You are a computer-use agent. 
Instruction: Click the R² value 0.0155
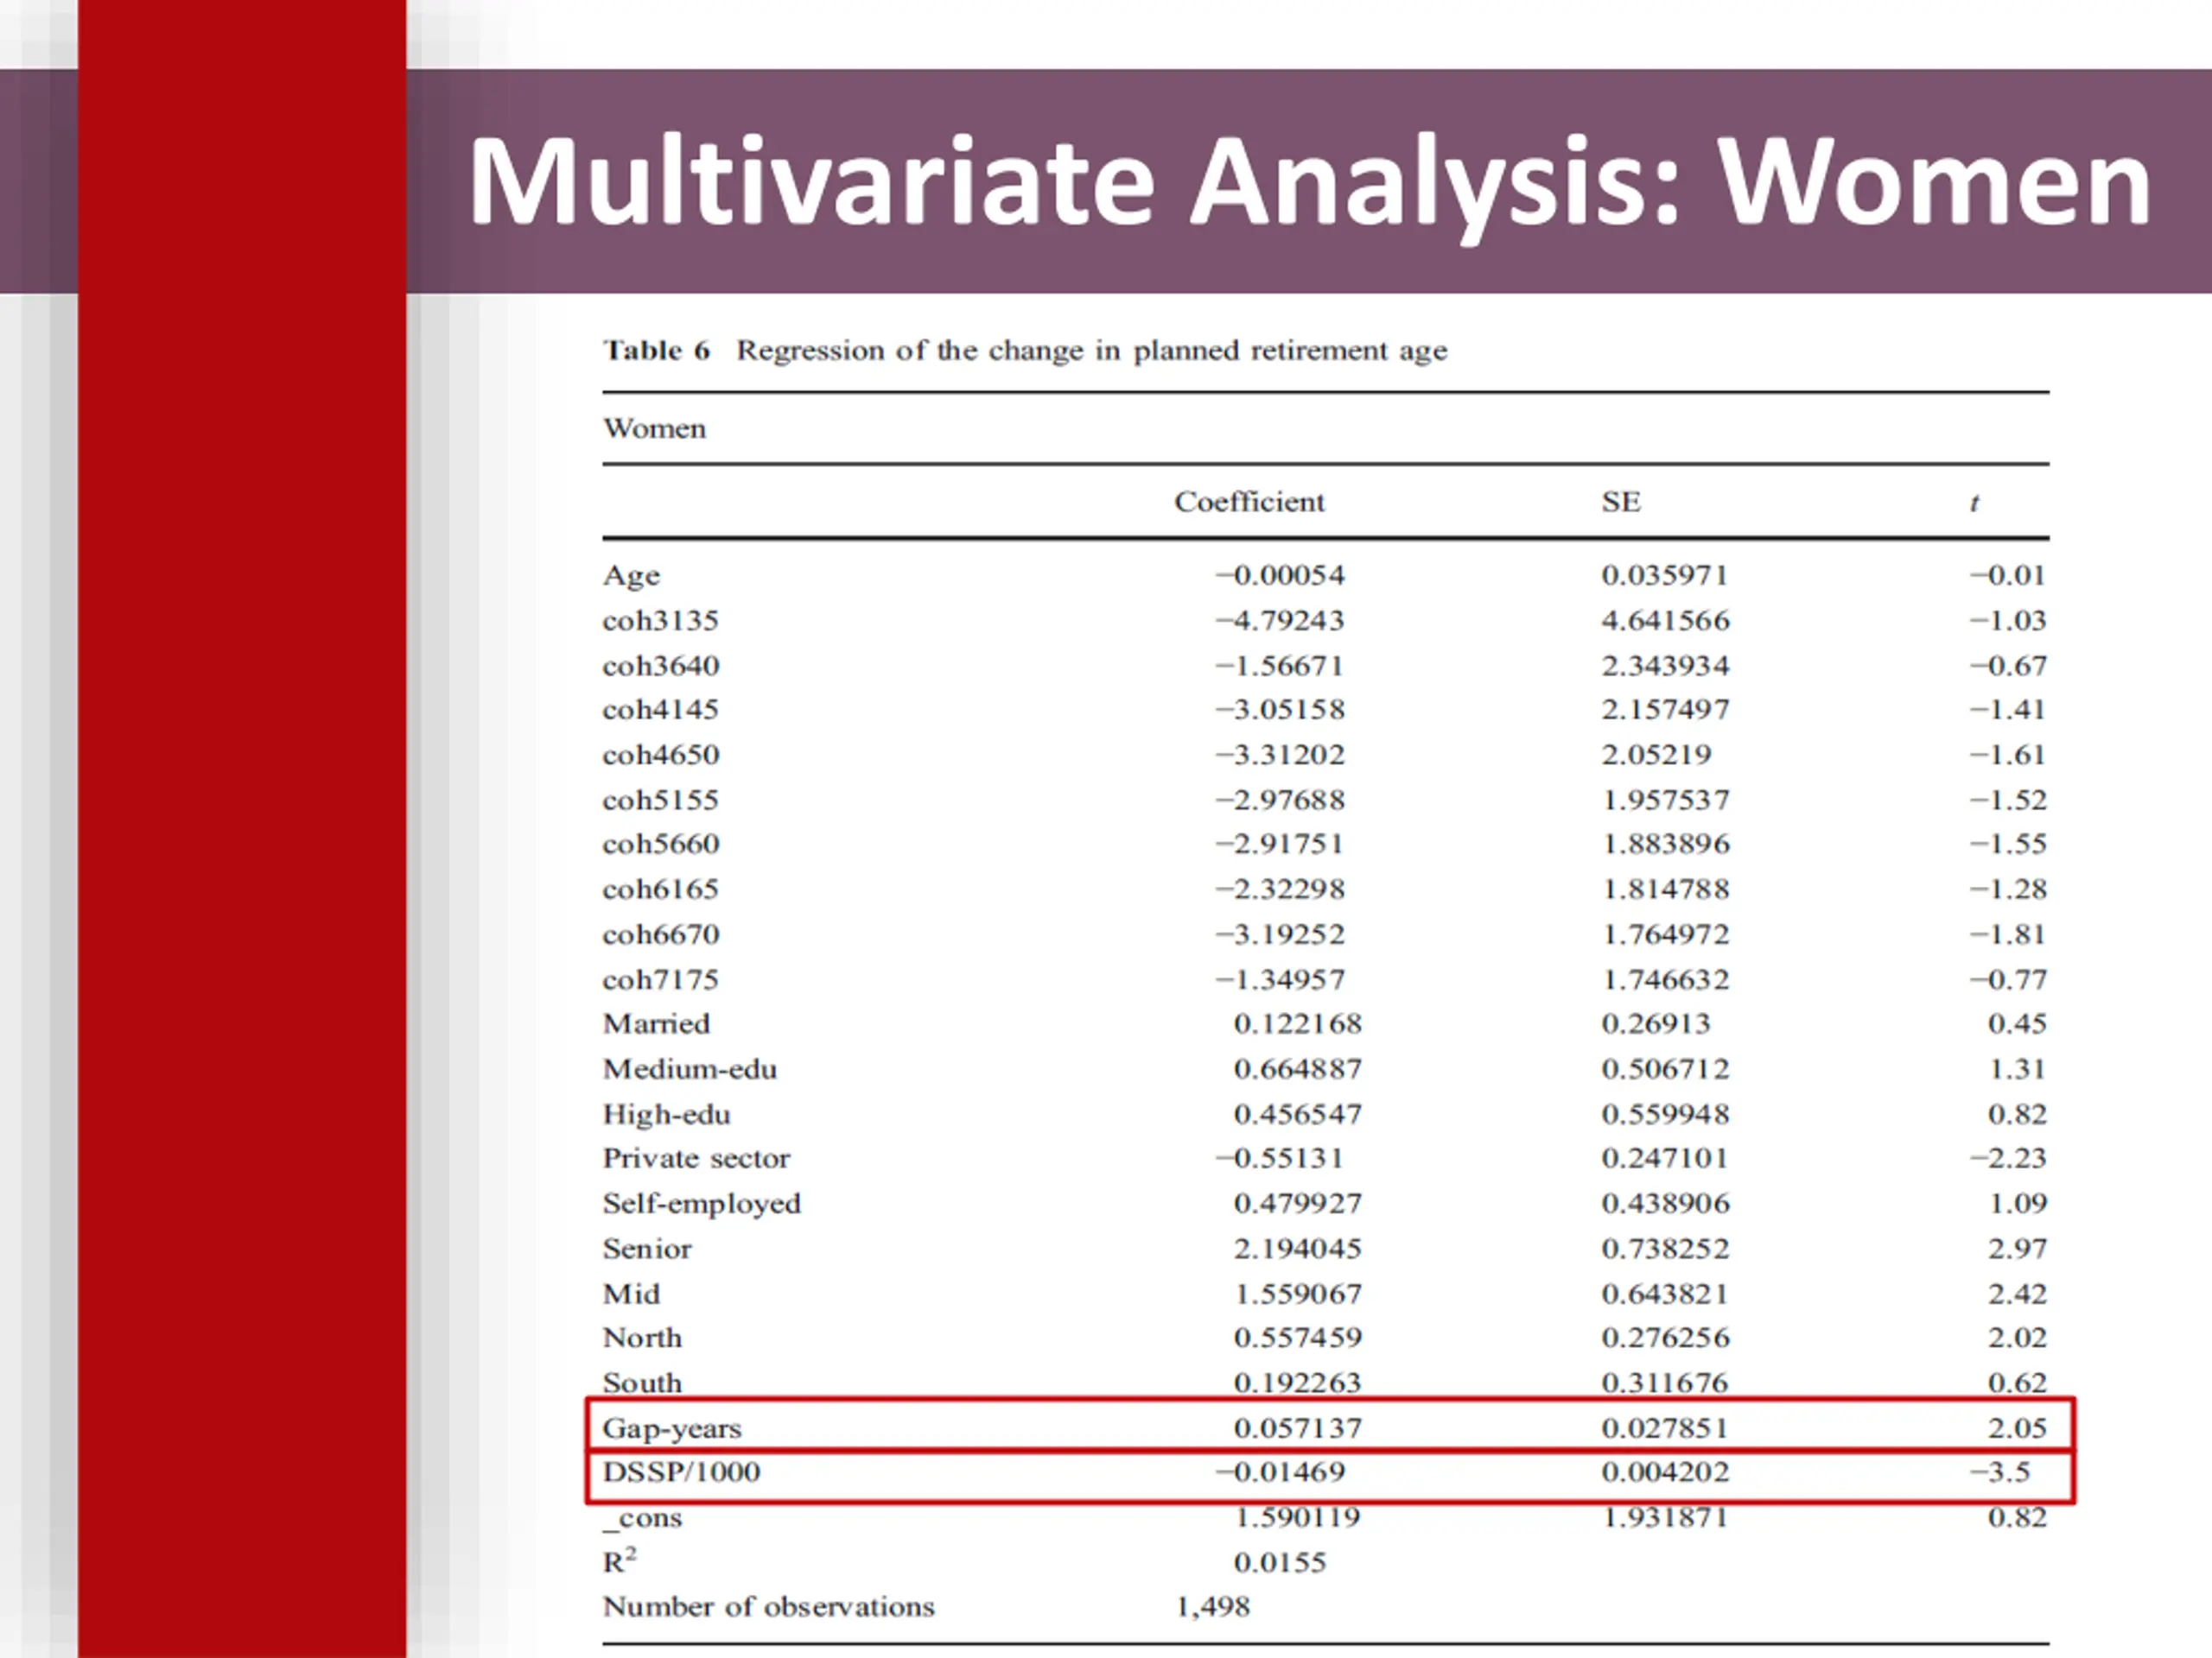tap(1279, 1562)
